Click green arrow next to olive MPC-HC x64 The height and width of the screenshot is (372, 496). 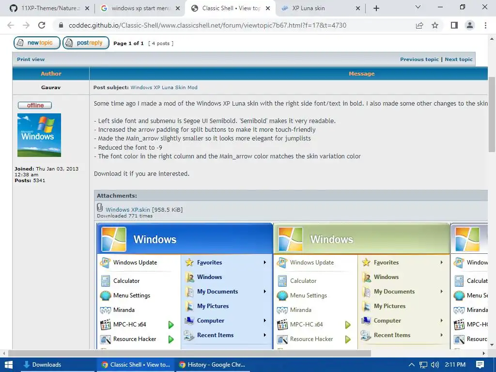point(348,325)
